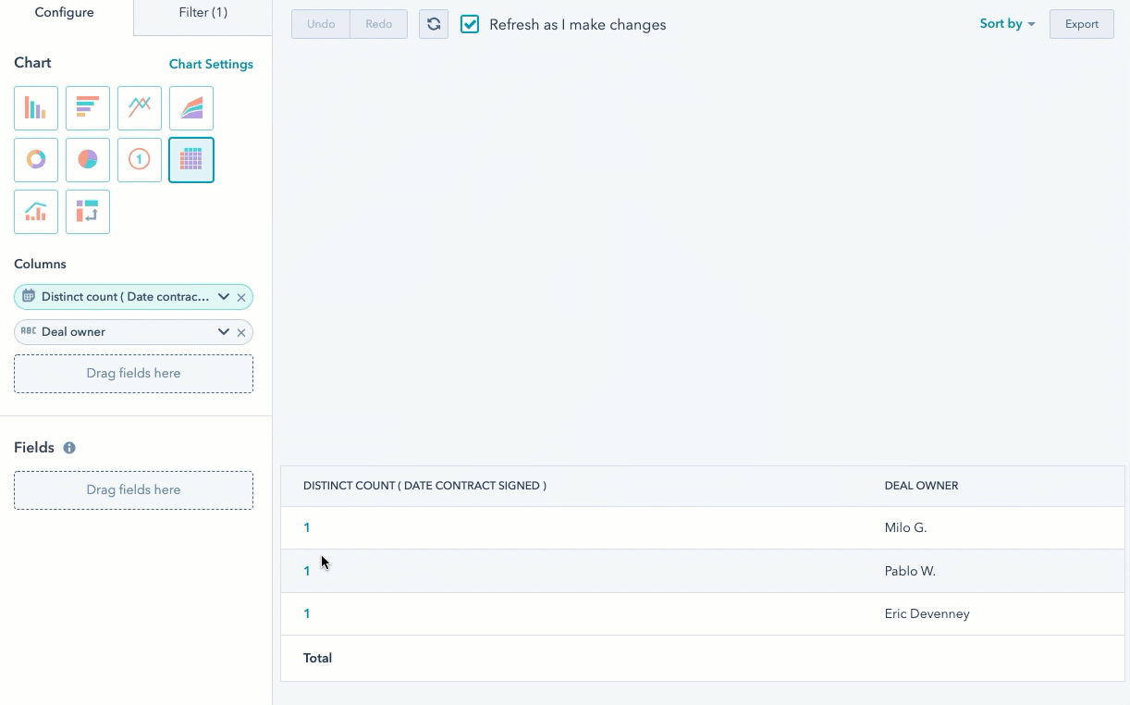
Task: Expand the Distinct count column dropdown
Action: tap(223, 296)
